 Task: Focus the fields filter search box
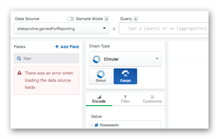49,59
